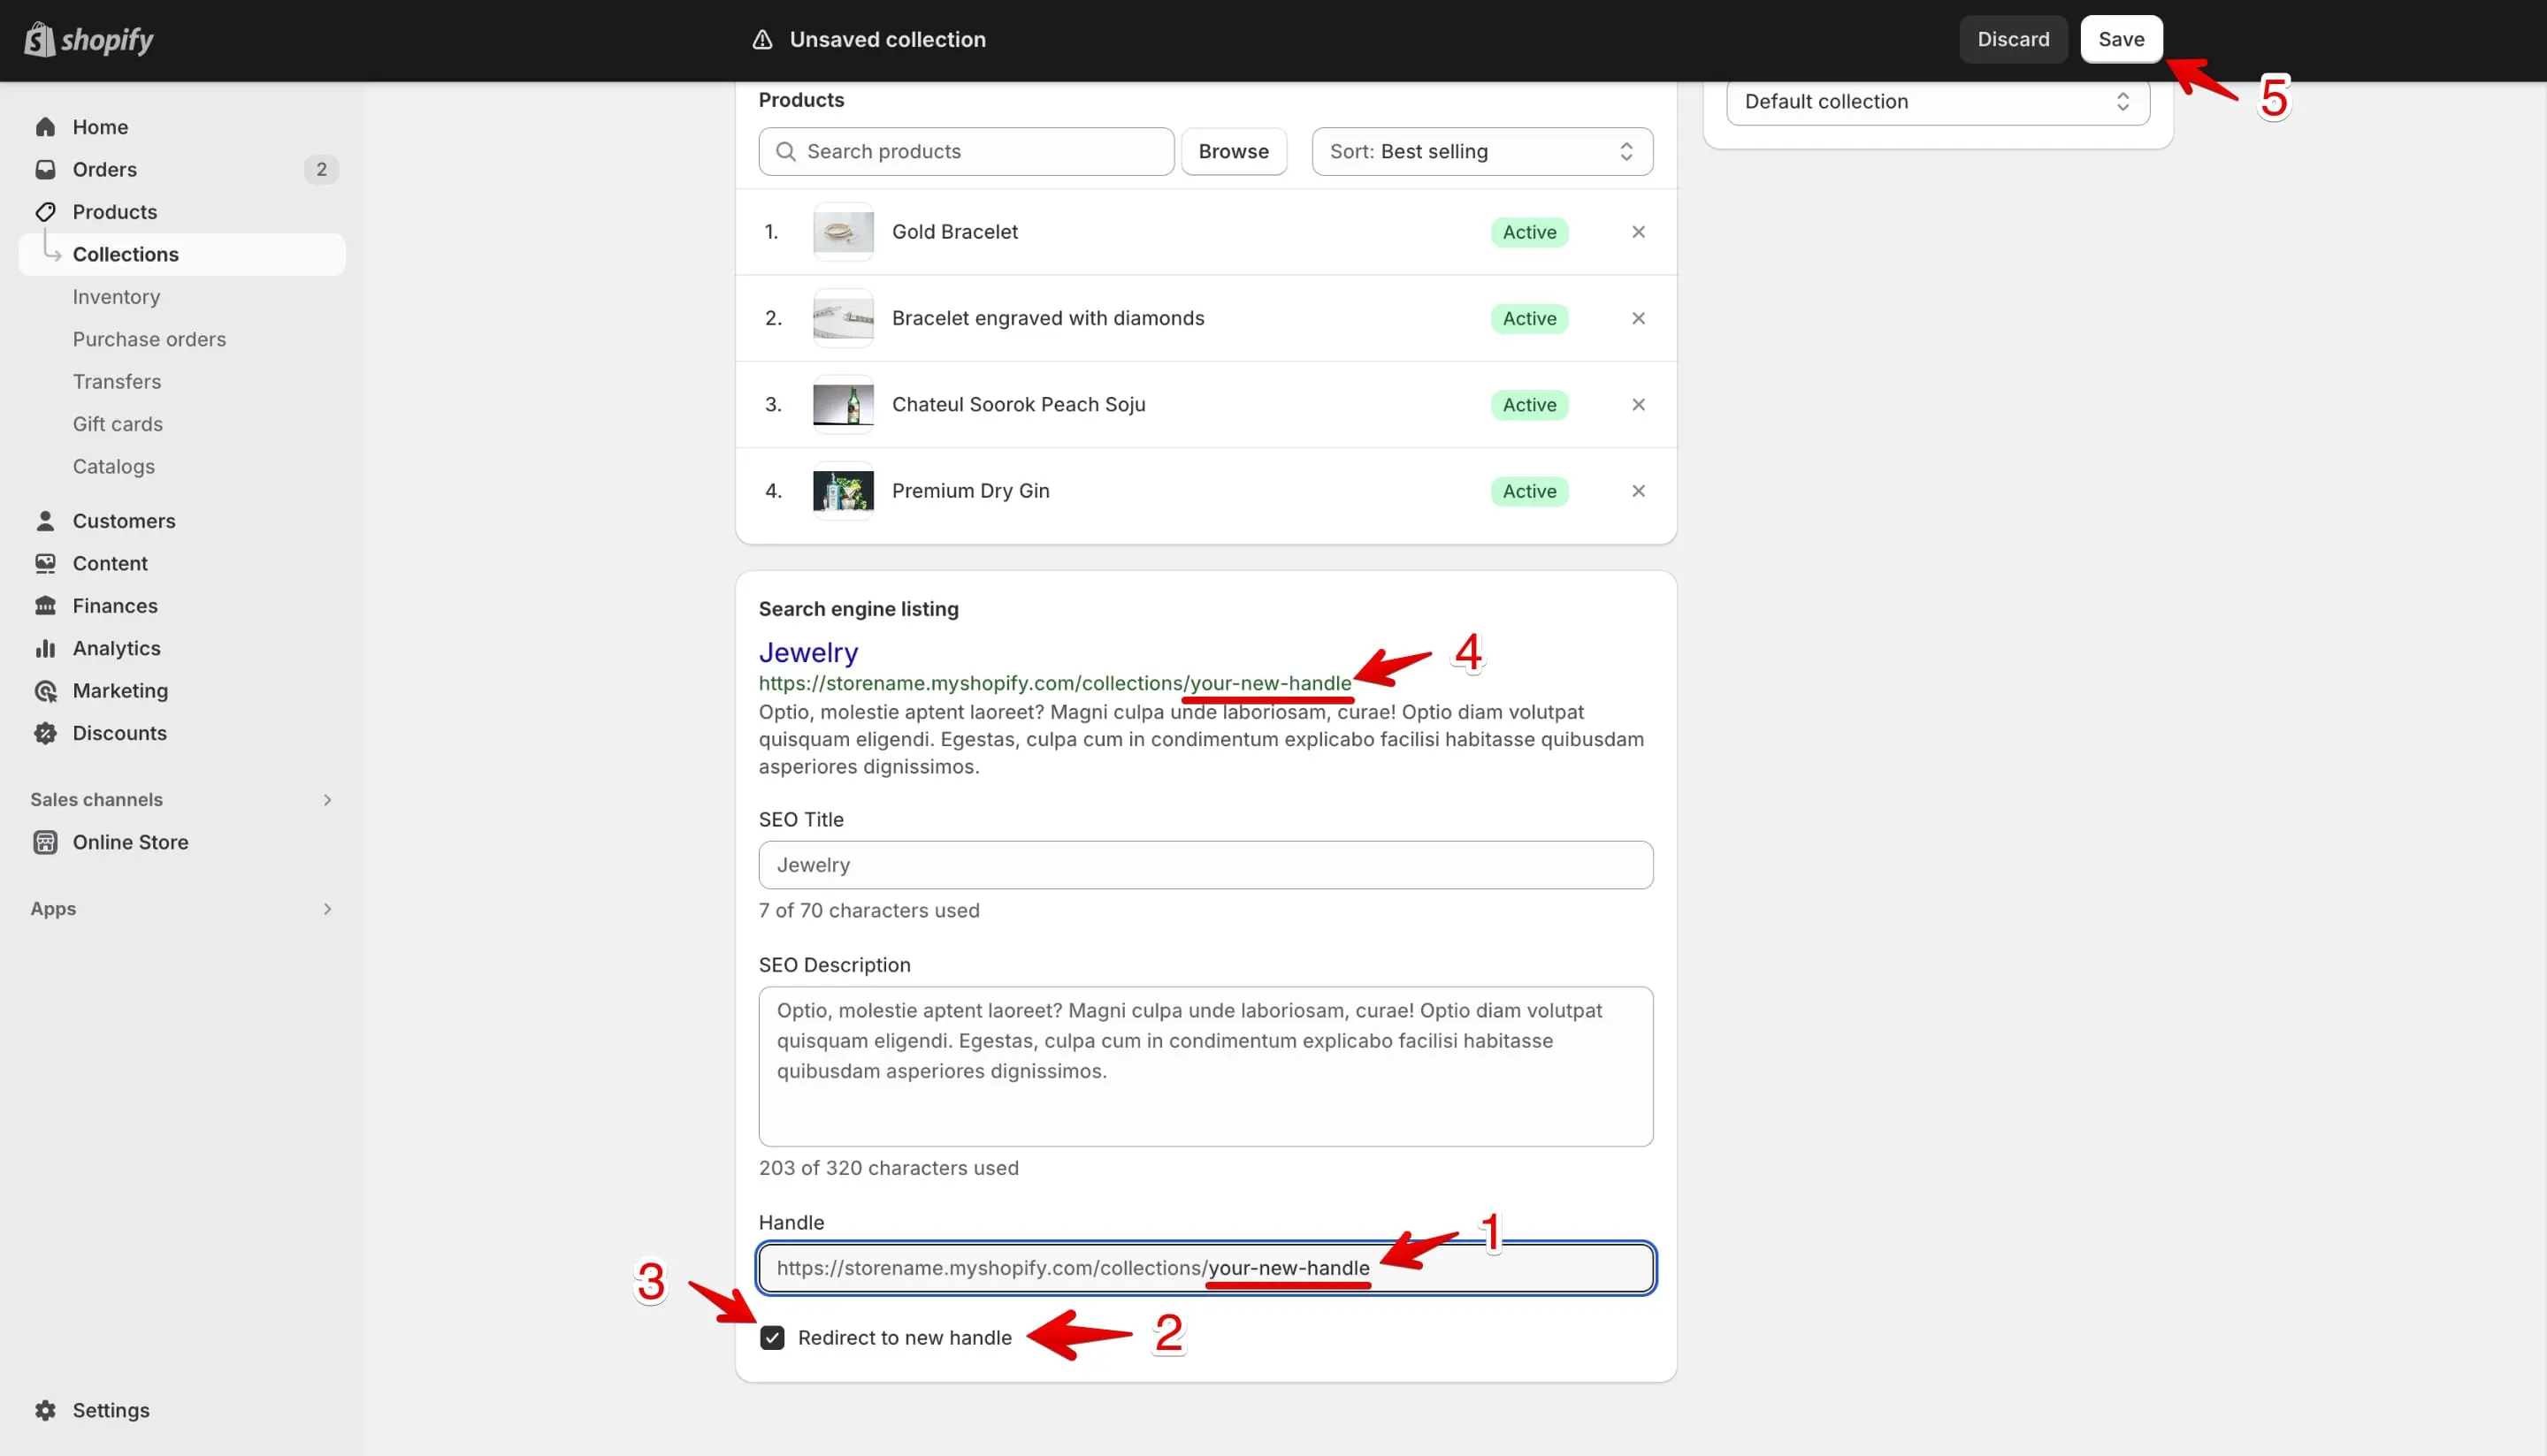This screenshot has height=1456, width=2547.
Task: Click the Settings gear icon
Action: click(x=45, y=1410)
